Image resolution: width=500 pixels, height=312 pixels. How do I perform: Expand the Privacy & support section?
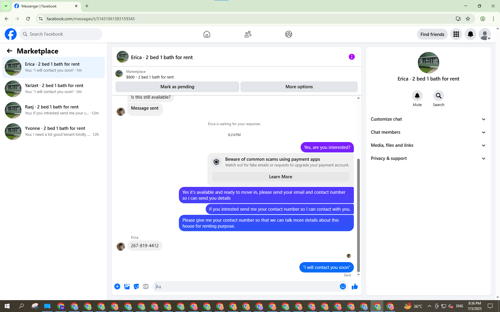[428, 158]
